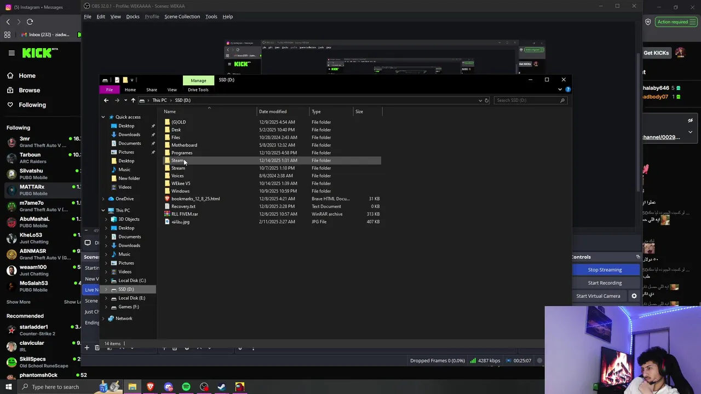Expand the Explorer ribbon chevron
Screen dimensions: 701x394
coord(560,89)
